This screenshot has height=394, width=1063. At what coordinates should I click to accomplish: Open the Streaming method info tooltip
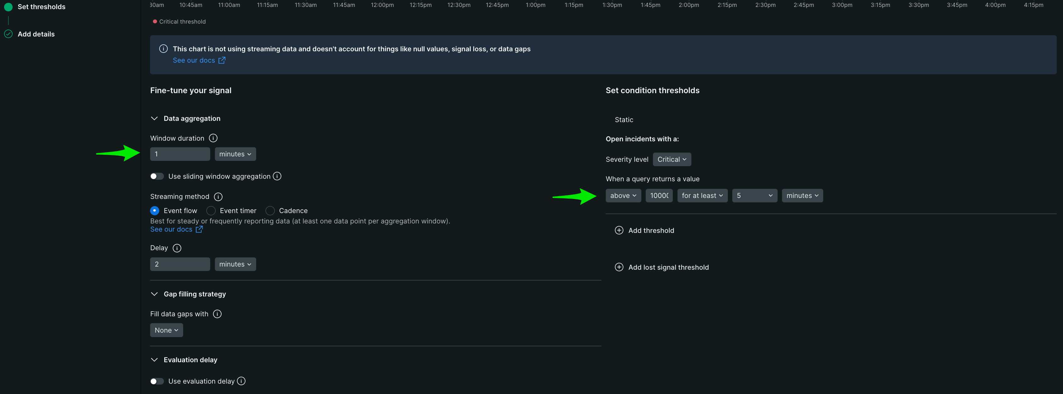(x=218, y=196)
